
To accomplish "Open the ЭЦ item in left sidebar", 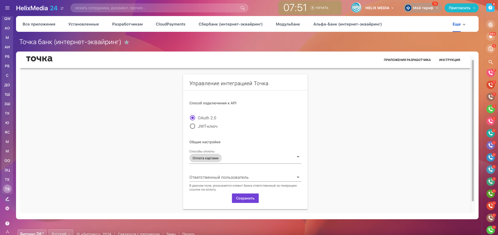I will (7, 170).
